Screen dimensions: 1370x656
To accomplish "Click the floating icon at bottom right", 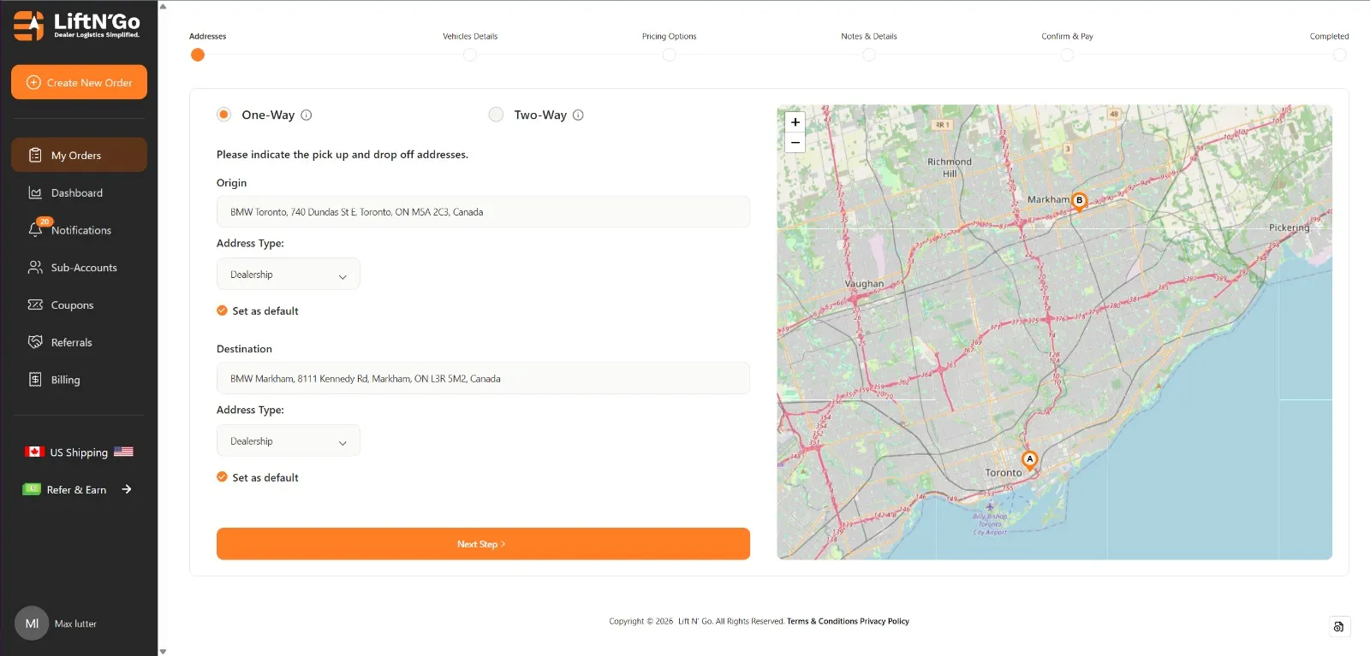I will (x=1339, y=627).
